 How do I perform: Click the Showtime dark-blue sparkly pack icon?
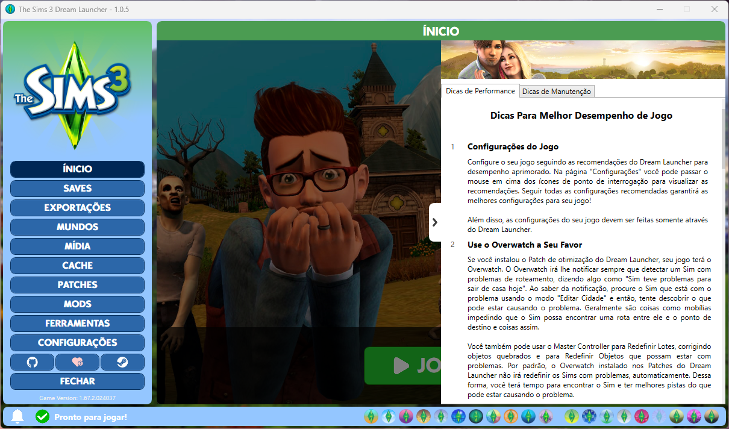pos(458,416)
